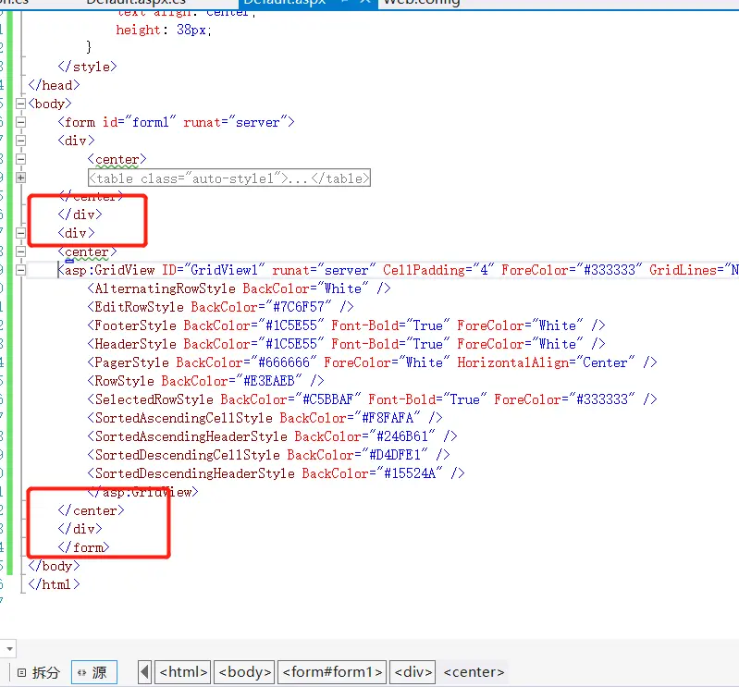Switch to the Default.aspx.cs tab

(137, 3)
